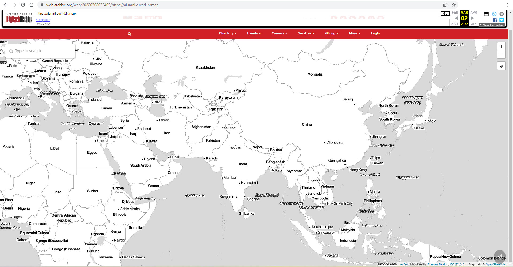Expand the Careers dropdown menu
Viewport: 513px width, 267px height.
[279, 33]
